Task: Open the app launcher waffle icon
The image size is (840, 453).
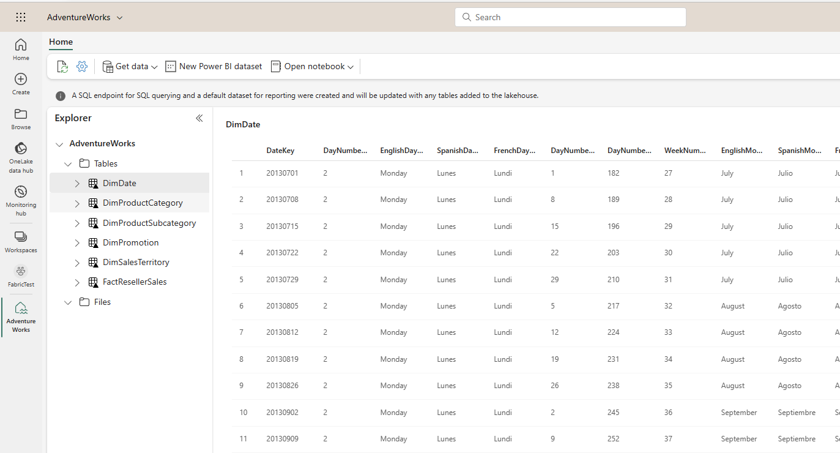Action: [21, 17]
